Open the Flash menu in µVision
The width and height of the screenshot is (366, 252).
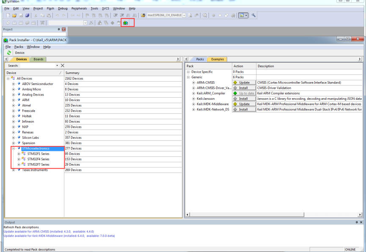(50, 8)
